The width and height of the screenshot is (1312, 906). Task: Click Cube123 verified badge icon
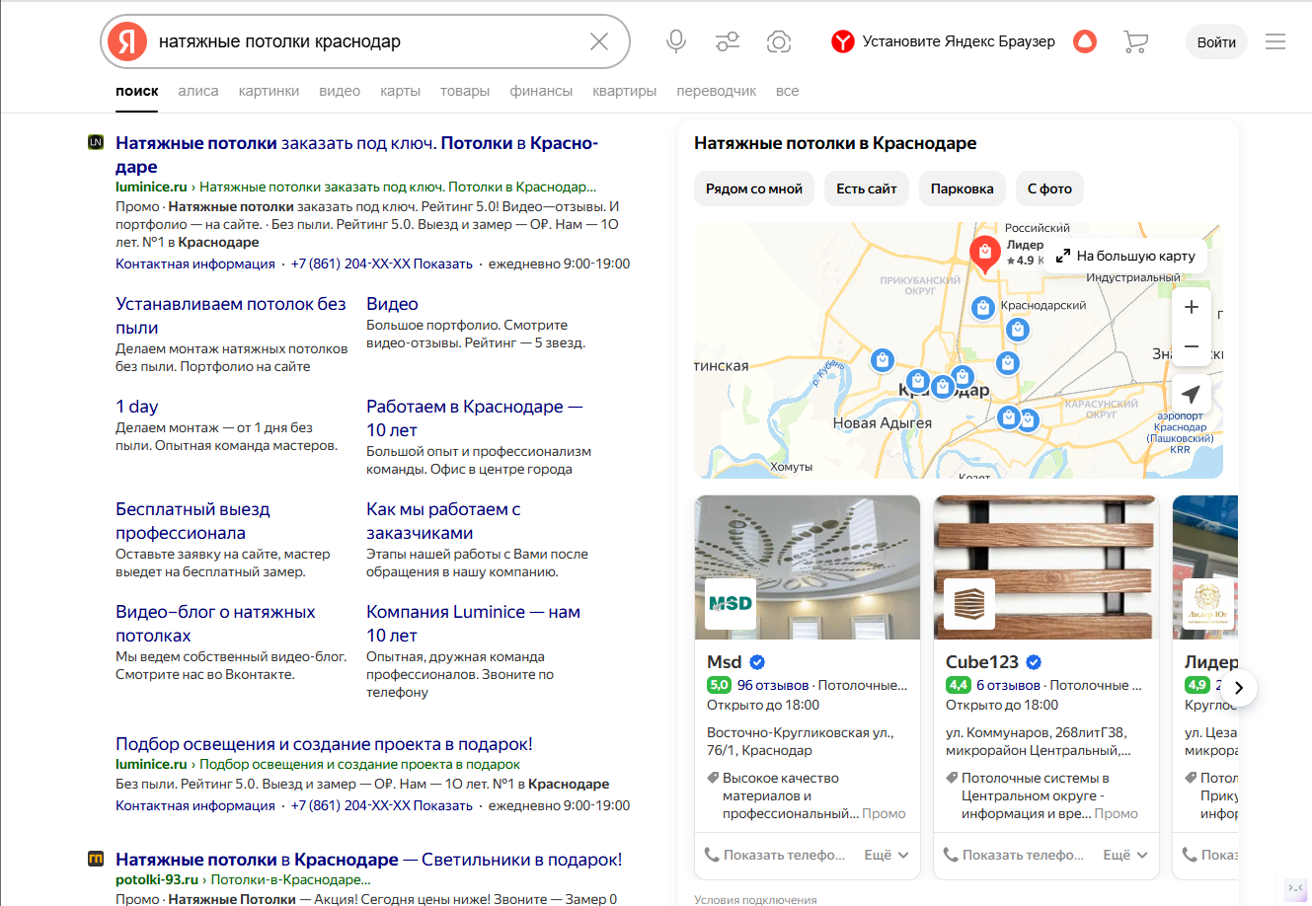click(1034, 662)
